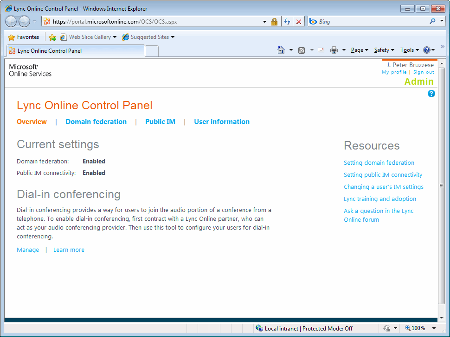Click the Bing logo icon in search box
Screen dimensions: 450x337
pyautogui.click(x=313, y=21)
